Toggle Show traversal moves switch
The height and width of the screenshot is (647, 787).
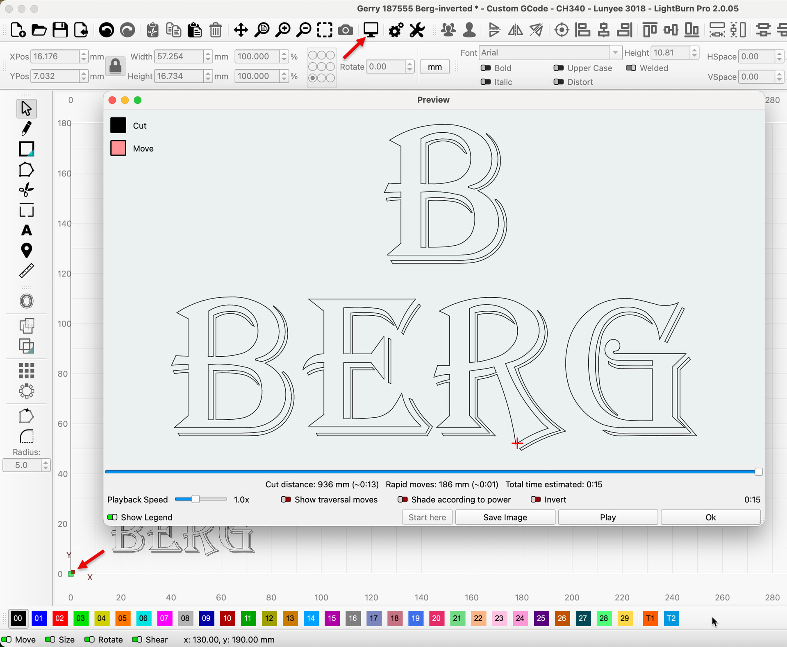[286, 500]
